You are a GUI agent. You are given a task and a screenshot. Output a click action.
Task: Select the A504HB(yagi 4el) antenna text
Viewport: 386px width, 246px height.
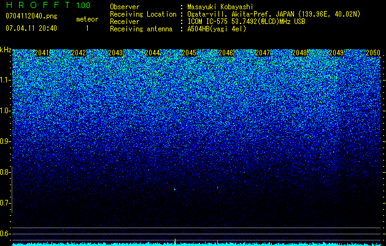217,29
